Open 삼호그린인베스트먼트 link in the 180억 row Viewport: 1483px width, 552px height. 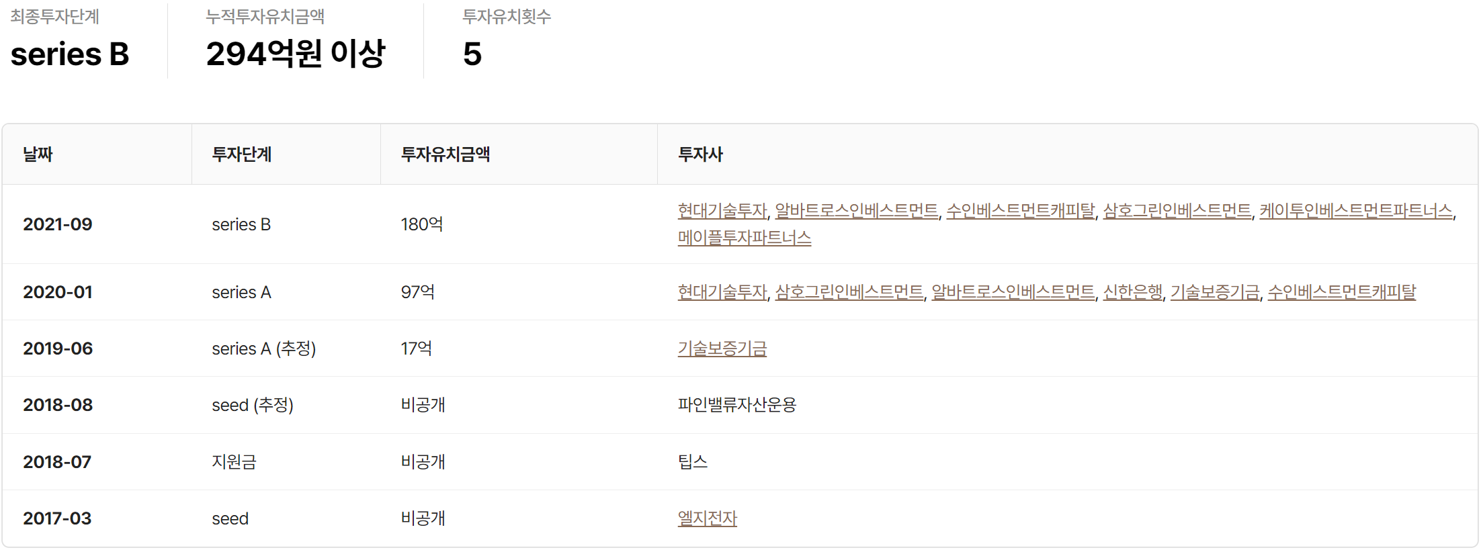click(x=1177, y=211)
